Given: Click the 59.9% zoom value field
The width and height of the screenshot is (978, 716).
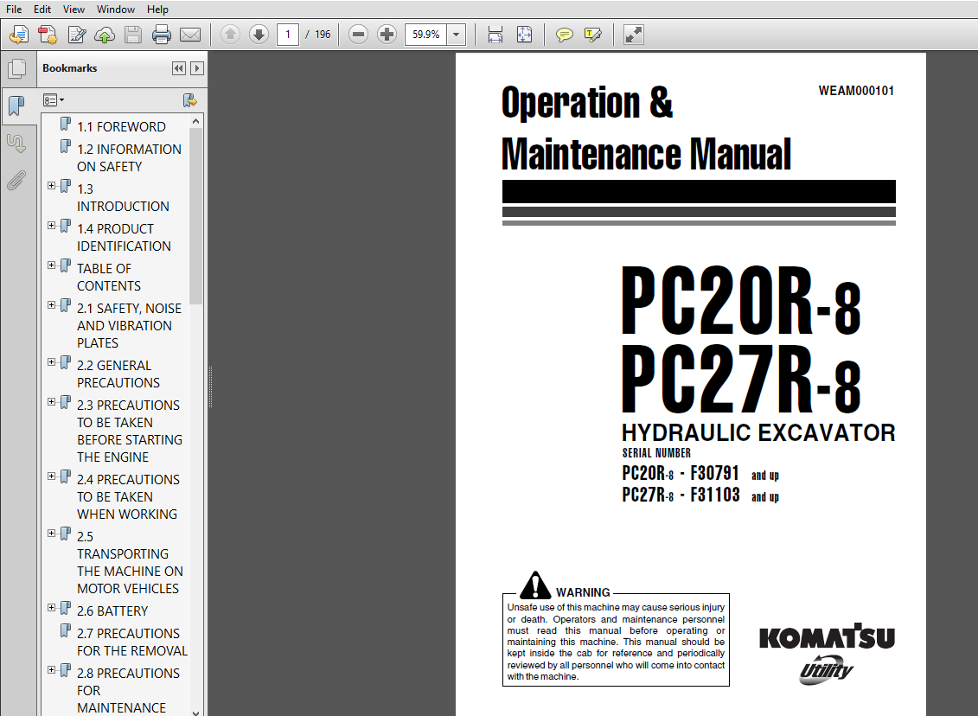Looking at the screenshot, I should [x=426, y=35].
